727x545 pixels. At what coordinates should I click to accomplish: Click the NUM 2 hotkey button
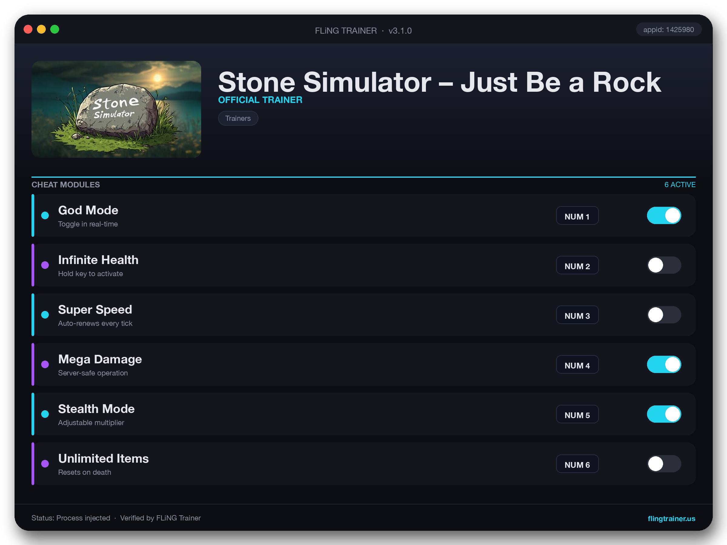(577, 265)
